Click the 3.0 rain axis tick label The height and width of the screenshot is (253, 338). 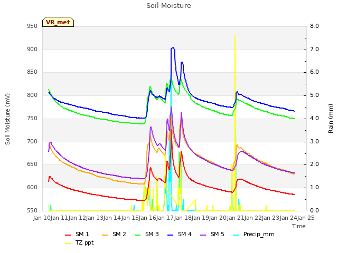[314, 142]
